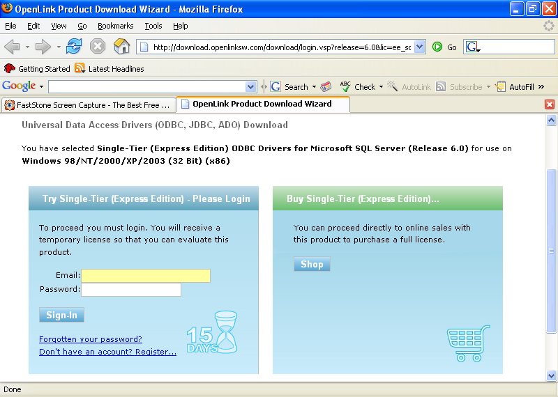Screen dimensions: 558x397
Task: Open the Google logo options dropdown
Action: point(41,87)
